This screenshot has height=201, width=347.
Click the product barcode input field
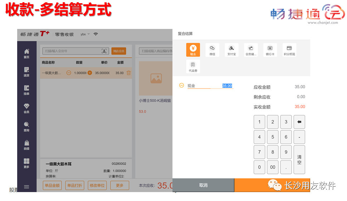click(156, 51)
